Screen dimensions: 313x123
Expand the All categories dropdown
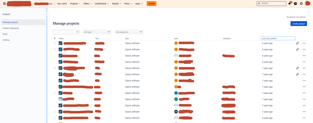pos(129,32)
